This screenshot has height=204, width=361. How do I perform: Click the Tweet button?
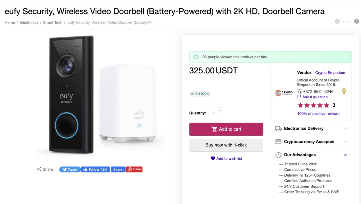tap(69, 169)
